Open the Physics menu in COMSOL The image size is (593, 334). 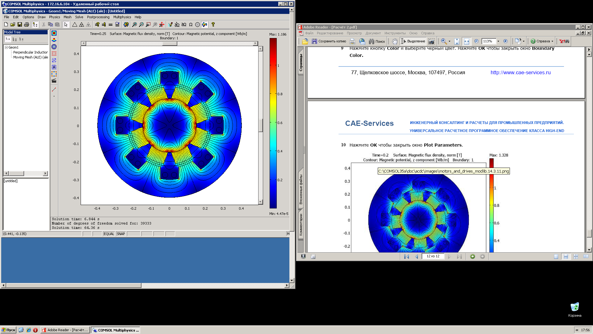pos(54,17)
